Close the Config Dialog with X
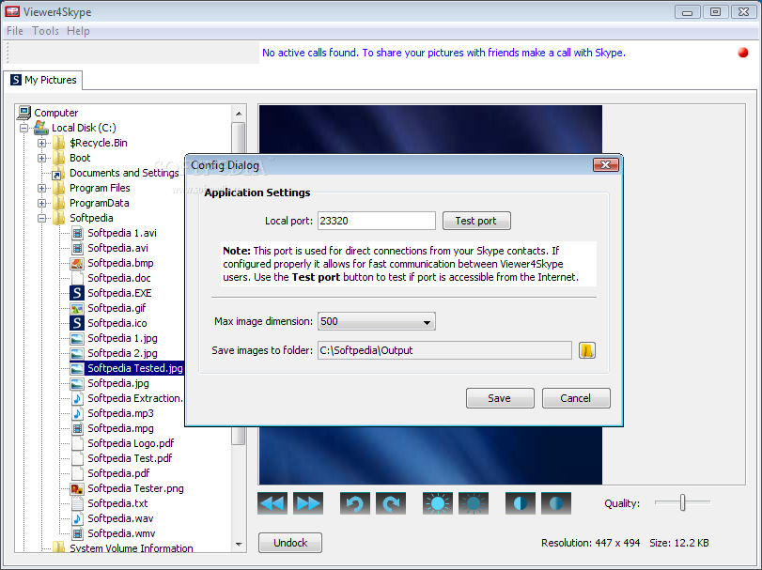This screenshot has height=570, width=762. tap(605, 165)
